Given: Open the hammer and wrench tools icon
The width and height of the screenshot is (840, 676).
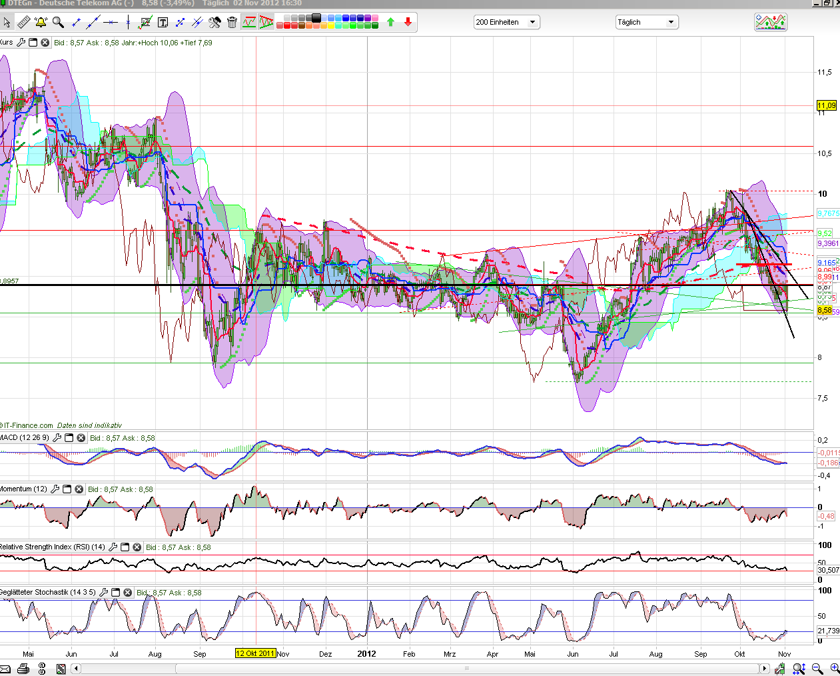Looking at the screenshot, I should point(214,23).
